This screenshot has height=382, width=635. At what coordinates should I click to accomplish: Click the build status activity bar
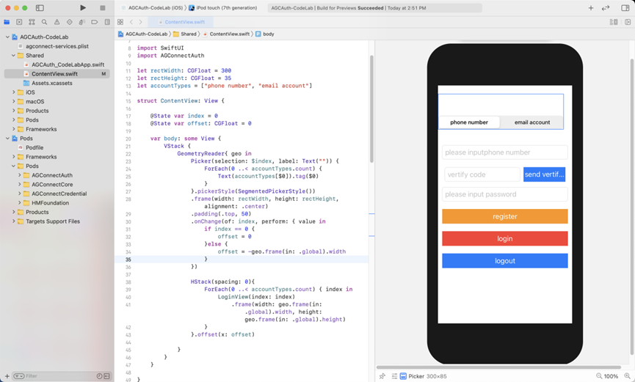pyautogui.click(x=374, y=7)
